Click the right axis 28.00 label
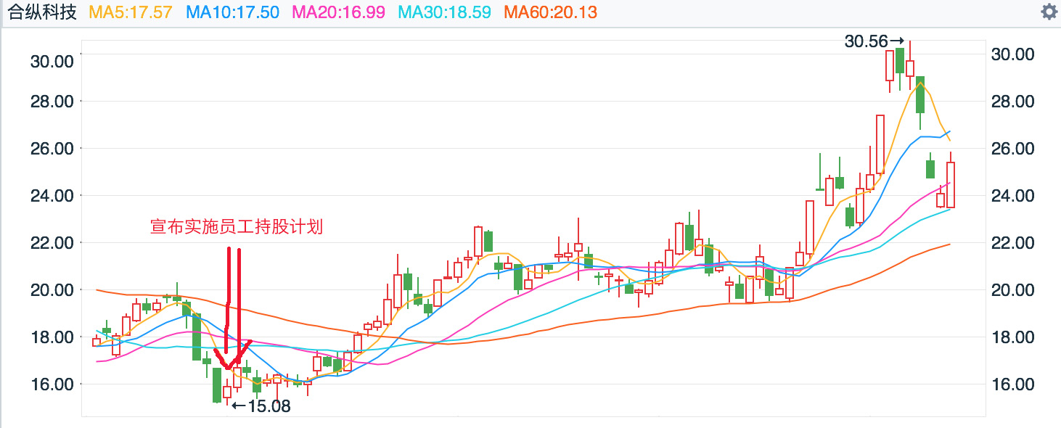1061x428 pixels. click(1012, 101)
